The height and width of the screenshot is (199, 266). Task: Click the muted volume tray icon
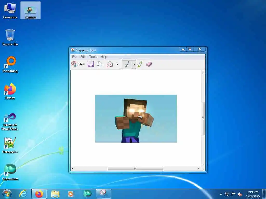click(240, 194)
